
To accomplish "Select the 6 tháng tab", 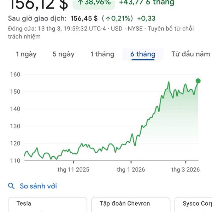I will coord(143,54).
